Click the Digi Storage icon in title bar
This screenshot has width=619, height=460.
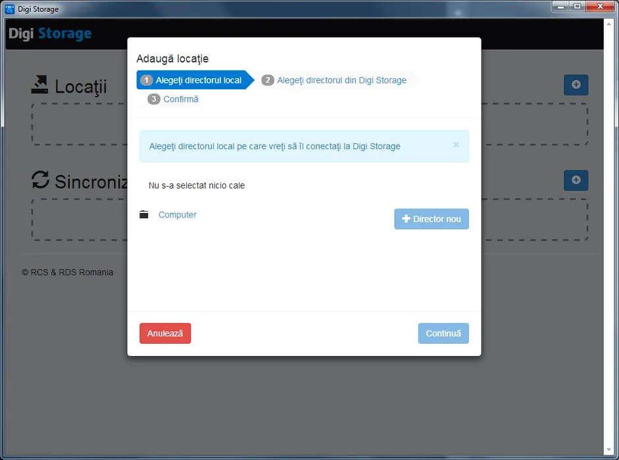click(x=10, y=9)
